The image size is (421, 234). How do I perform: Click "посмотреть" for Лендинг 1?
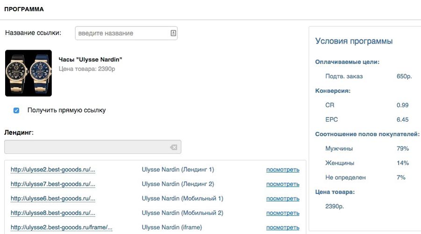click(283, 170)
